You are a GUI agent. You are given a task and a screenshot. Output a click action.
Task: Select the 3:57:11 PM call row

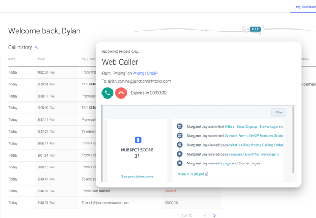tap(52, 119)
